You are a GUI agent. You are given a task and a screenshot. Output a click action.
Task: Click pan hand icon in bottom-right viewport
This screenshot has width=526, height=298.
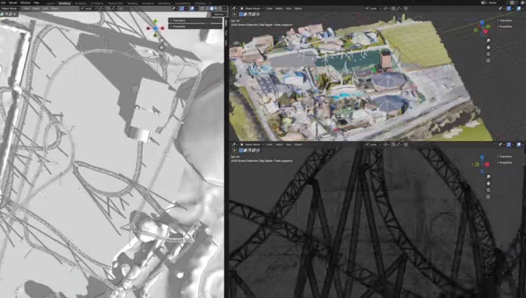pyautogui.click(x=487, y=183)
